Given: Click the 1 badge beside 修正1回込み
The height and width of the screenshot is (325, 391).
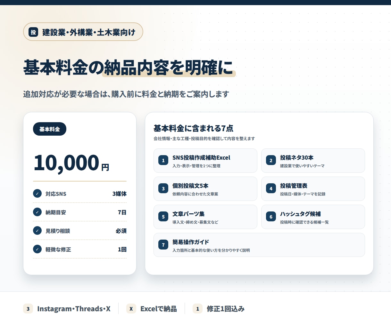Looking at the screenshot, I should click(197, 309).
